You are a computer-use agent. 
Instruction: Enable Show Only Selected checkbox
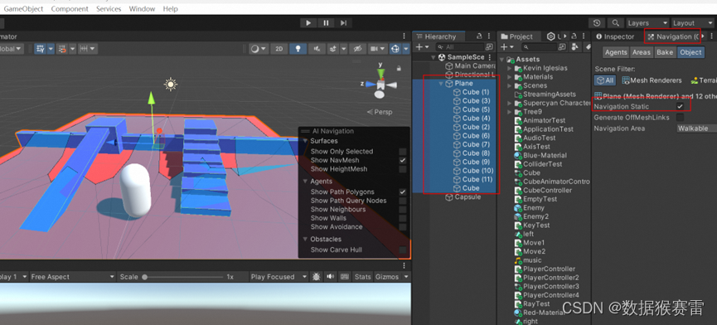click(x=402, y=151)
